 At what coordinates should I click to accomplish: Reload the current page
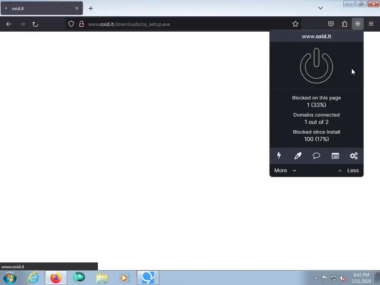pos(35,24)
